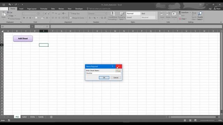Toggle Wrap Text

[x=75, y=14]
